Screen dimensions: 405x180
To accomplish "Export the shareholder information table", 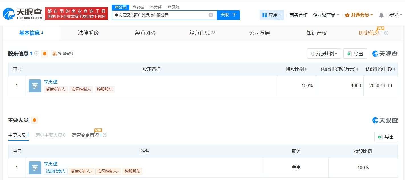I will [x=355, y=54].
